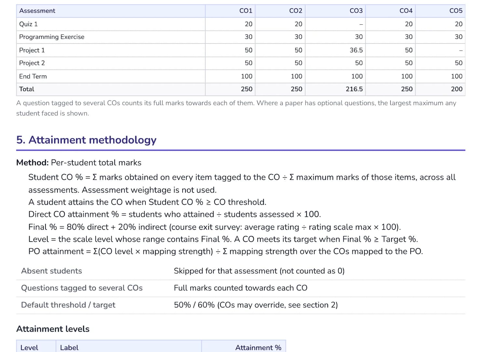Click the 200 total under CO5
490x352 pixels.
(x=456, y=89)
